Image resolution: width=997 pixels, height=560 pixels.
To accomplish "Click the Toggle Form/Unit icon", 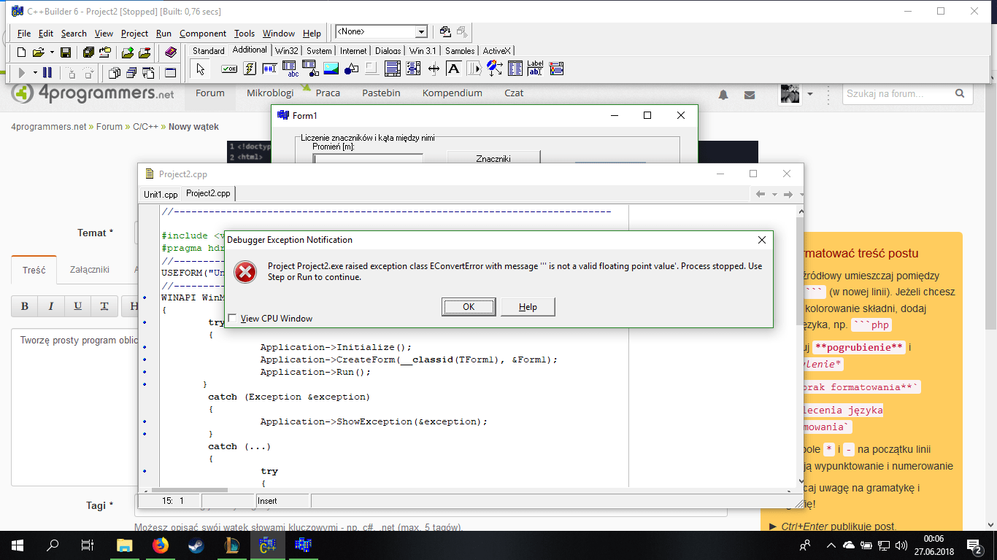I will point(148,72).
